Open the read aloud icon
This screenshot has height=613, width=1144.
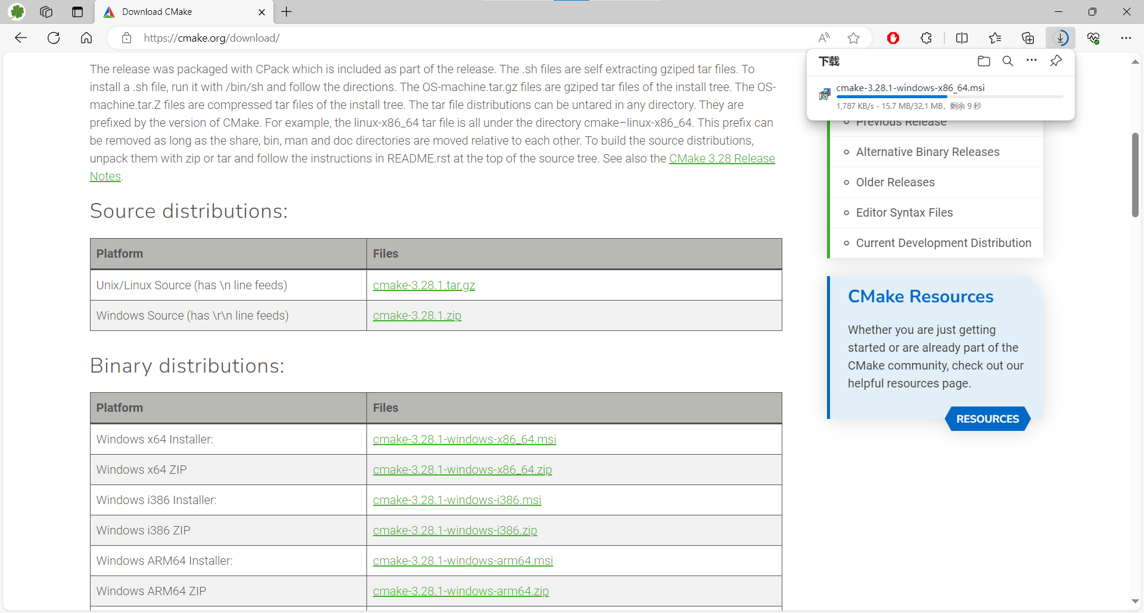click(x=824, y=38)
